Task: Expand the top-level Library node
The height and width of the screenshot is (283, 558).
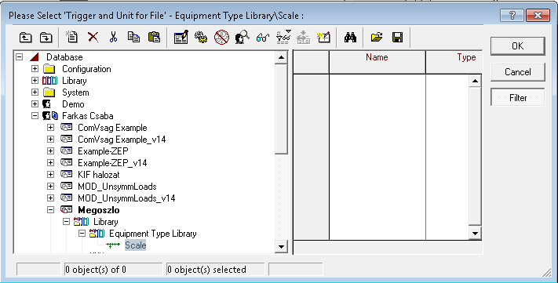Action: tap(35, 81)
